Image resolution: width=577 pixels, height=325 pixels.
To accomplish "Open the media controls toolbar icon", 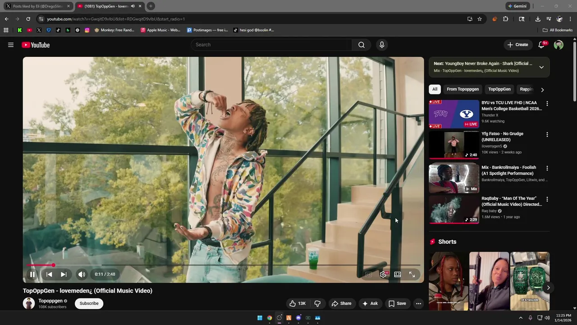I will (549, 19).
